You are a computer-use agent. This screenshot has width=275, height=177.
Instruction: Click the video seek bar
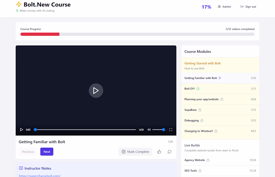point(85,130)
